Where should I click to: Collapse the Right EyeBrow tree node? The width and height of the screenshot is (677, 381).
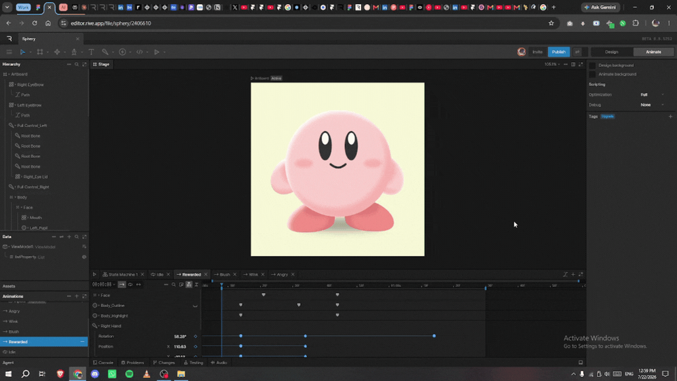coord(15,85)
